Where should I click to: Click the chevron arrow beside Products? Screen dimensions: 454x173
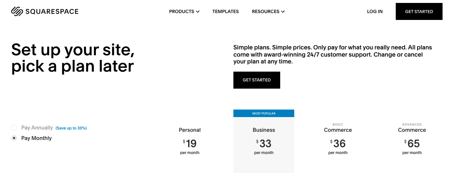pyautogui.click(x=198, y=12)
